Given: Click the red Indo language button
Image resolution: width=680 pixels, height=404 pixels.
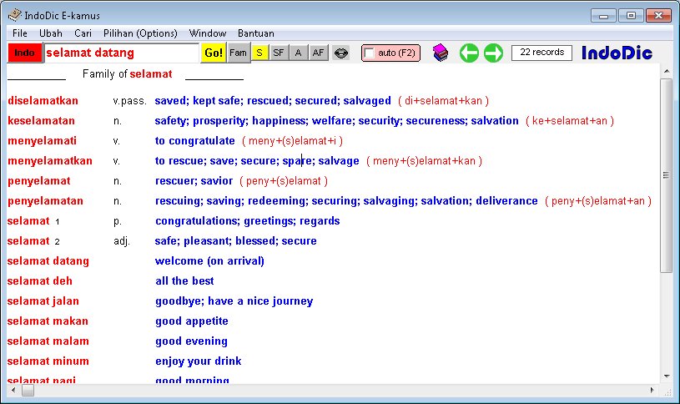Looking at the screenshot, I should point(25,53).
